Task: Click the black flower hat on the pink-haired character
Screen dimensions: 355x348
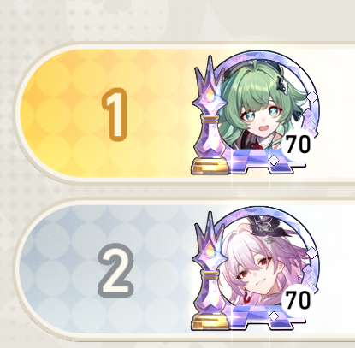Action: (x=263, y=227)
